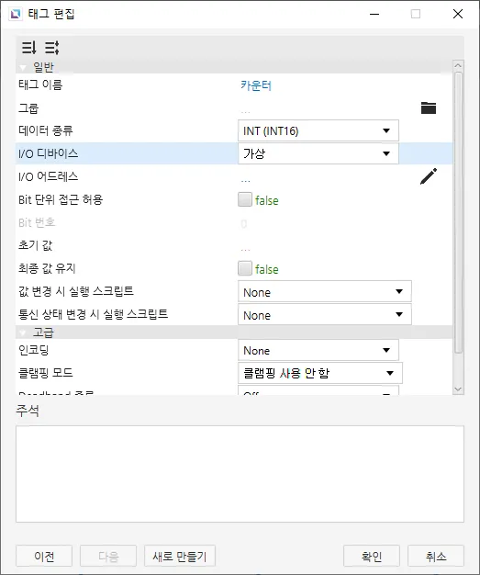
Task: Toggle the Bit 단위 접근 허용 checkbox
Action: click(x=245, y=199)
